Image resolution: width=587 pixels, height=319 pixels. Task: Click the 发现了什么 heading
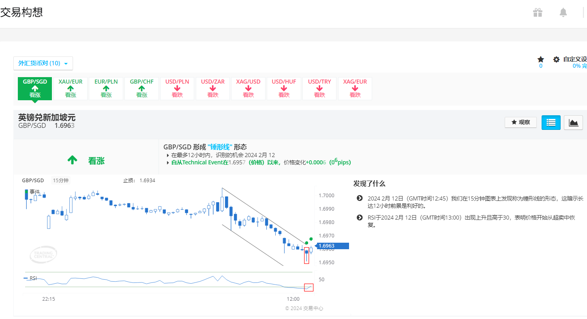[369, 183]
